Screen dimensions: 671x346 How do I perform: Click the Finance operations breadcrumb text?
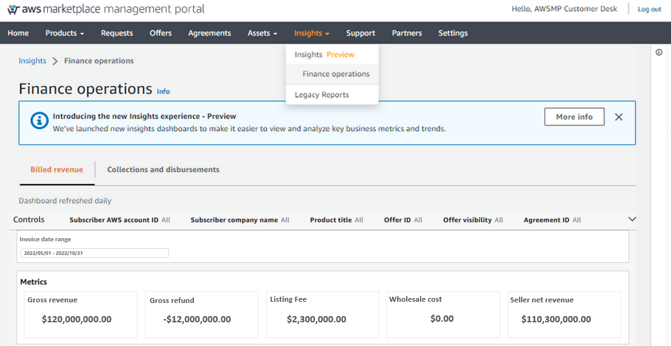pos(99,61)
